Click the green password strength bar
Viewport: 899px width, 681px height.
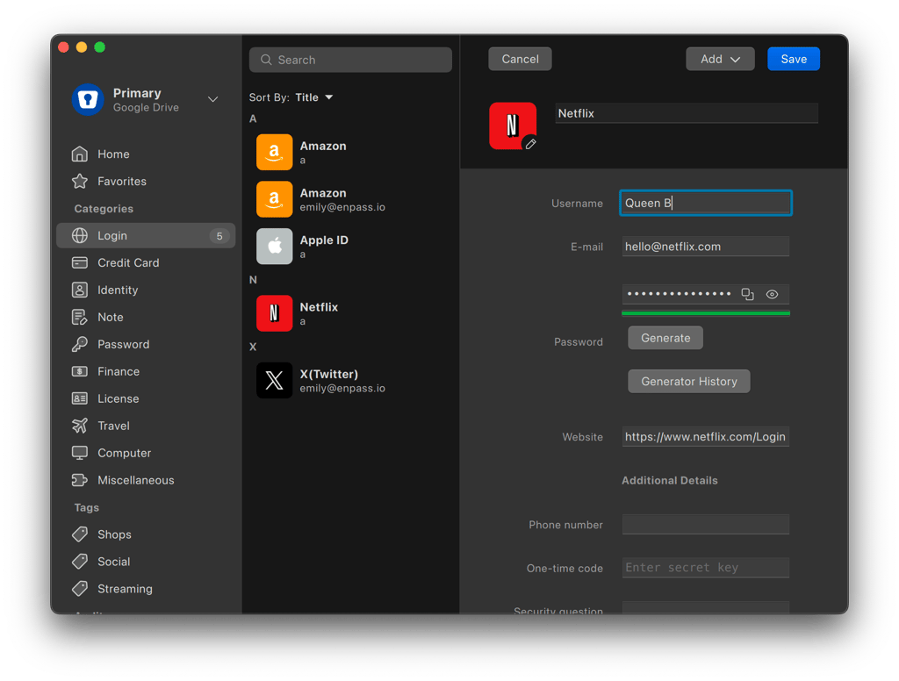pyautogui.click(x=706, y=313)
